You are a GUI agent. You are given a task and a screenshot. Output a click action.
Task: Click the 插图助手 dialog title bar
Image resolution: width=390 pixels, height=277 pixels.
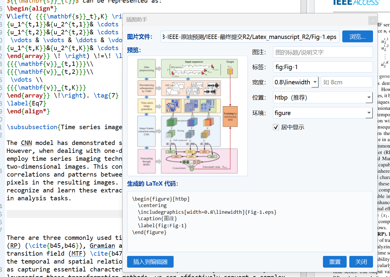coord(246,20)
